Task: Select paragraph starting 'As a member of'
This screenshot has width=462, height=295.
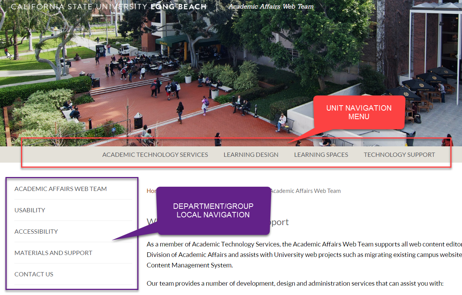Action: [x=304, y=255]
